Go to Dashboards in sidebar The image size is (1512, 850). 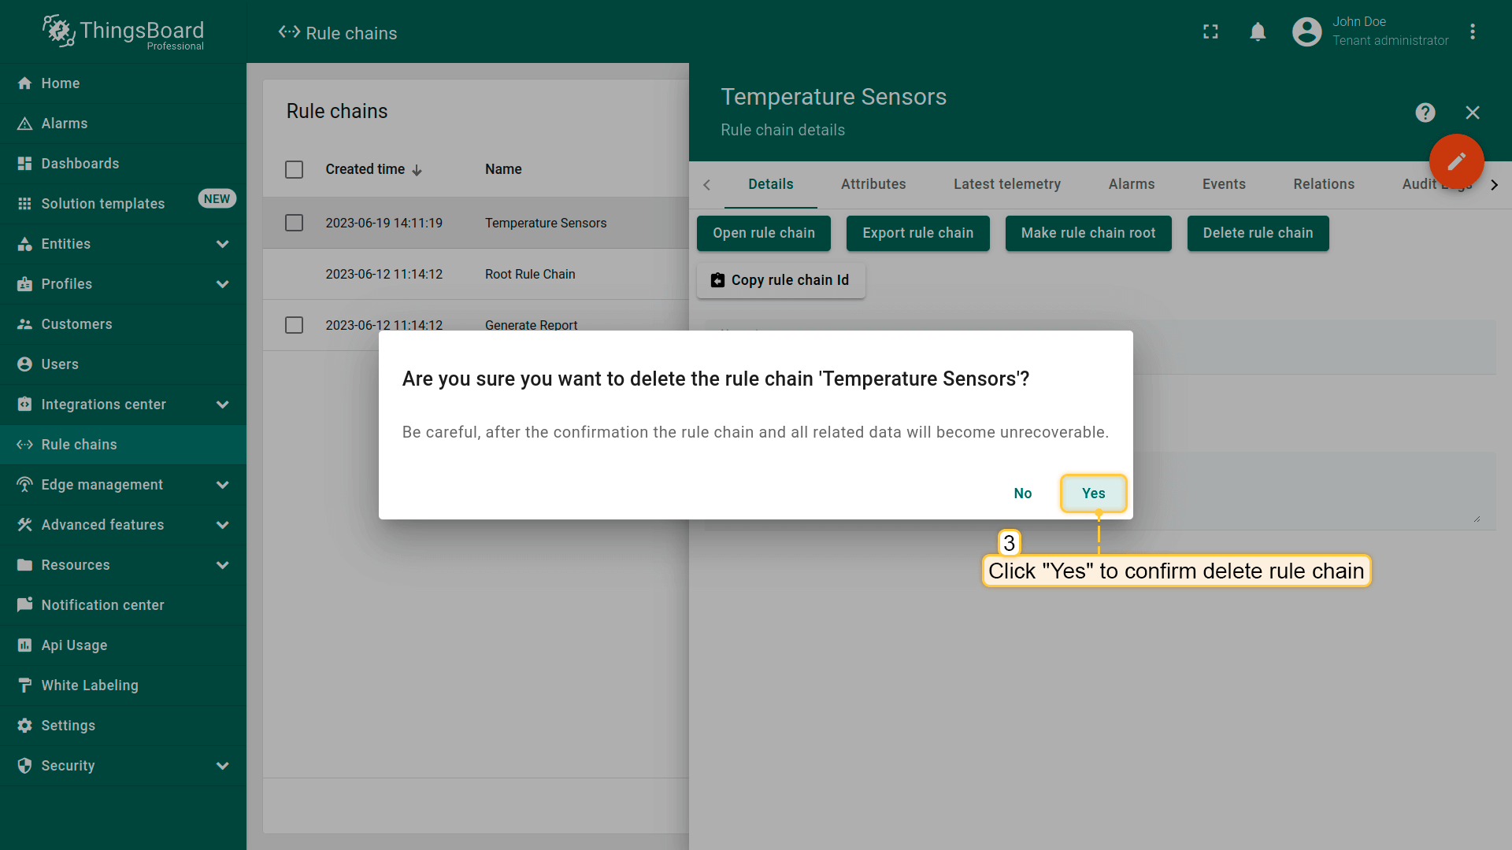(80, 164)
